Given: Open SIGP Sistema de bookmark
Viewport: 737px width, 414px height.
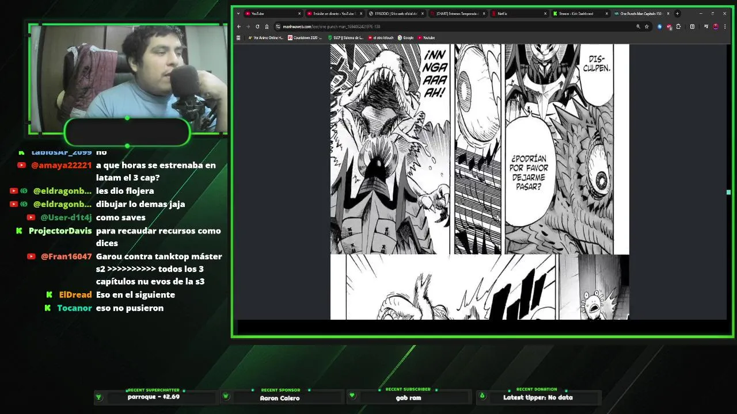Looking at the screenshot, I should 346,38.
